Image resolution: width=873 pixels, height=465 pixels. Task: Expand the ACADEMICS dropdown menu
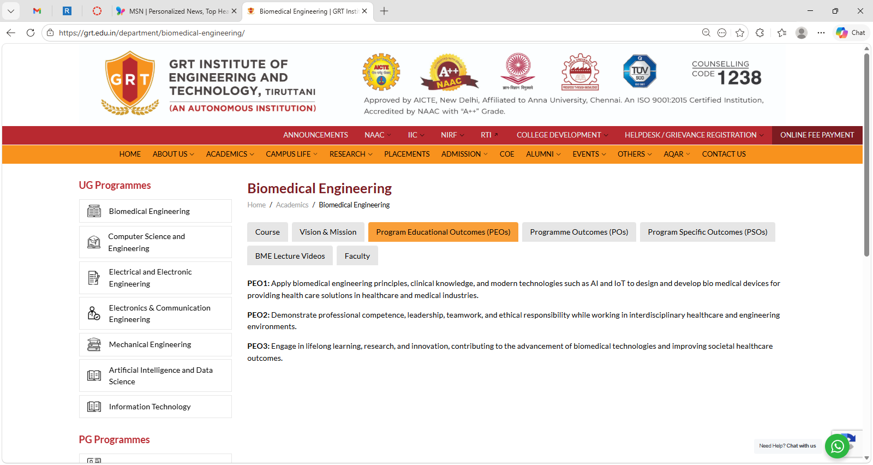(x=230, y=154)
